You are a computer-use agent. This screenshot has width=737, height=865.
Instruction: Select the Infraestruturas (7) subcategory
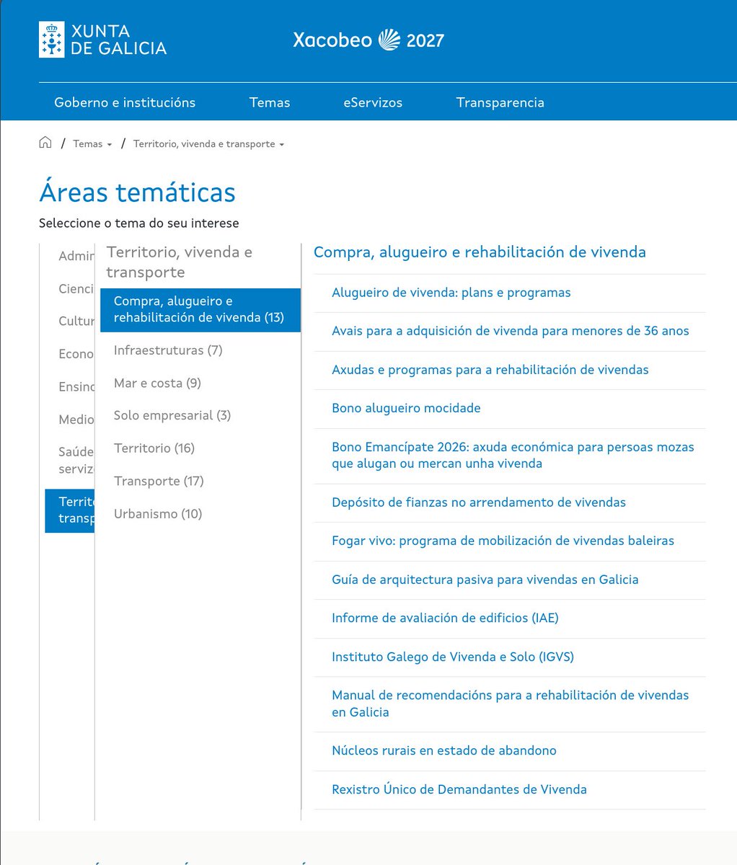coord(168,350)
